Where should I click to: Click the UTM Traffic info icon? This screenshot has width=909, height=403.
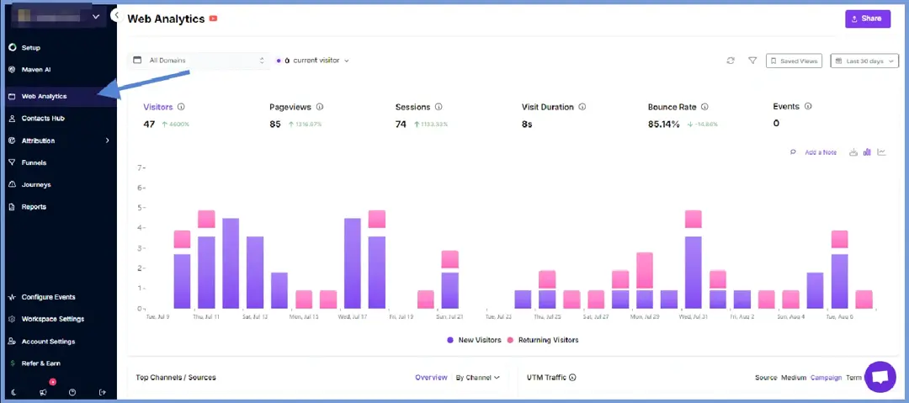[x=573, y=378]
